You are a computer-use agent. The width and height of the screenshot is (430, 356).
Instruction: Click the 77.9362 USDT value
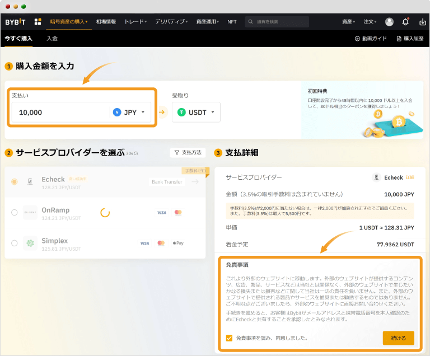[x=395, y=245]
